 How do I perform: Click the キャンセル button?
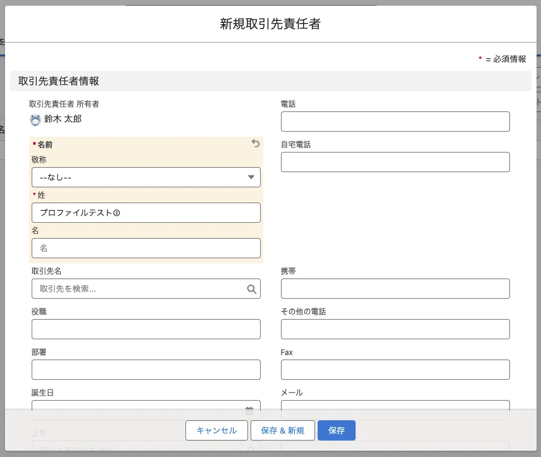[x=216, y=430]
